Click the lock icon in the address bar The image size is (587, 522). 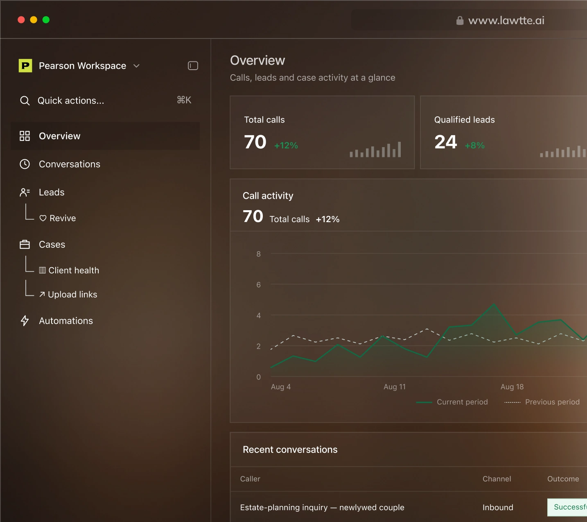click(460, 20)
